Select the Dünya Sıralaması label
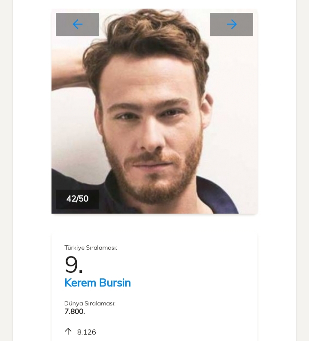Screen dimensions: 309x341 [90, 304]
